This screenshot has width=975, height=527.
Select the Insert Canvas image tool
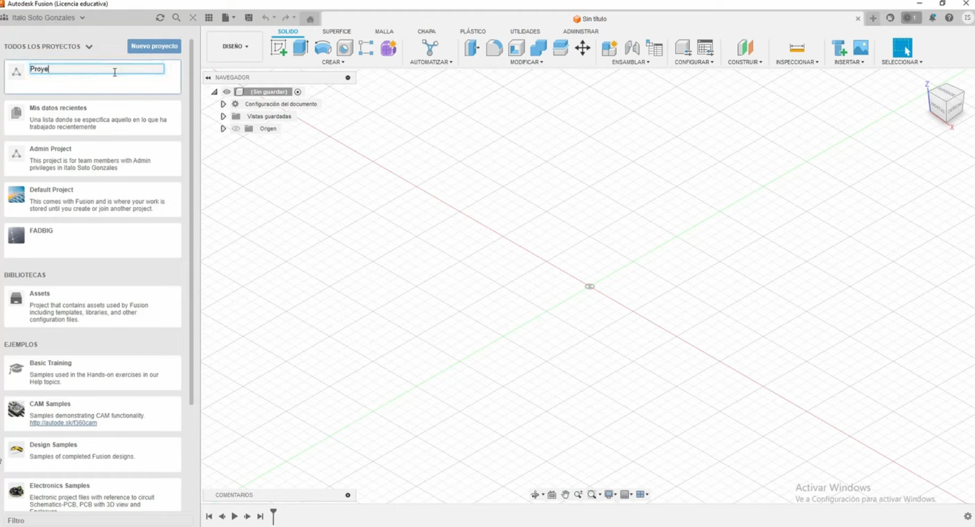pyautogui.click(x=861, y=48)
